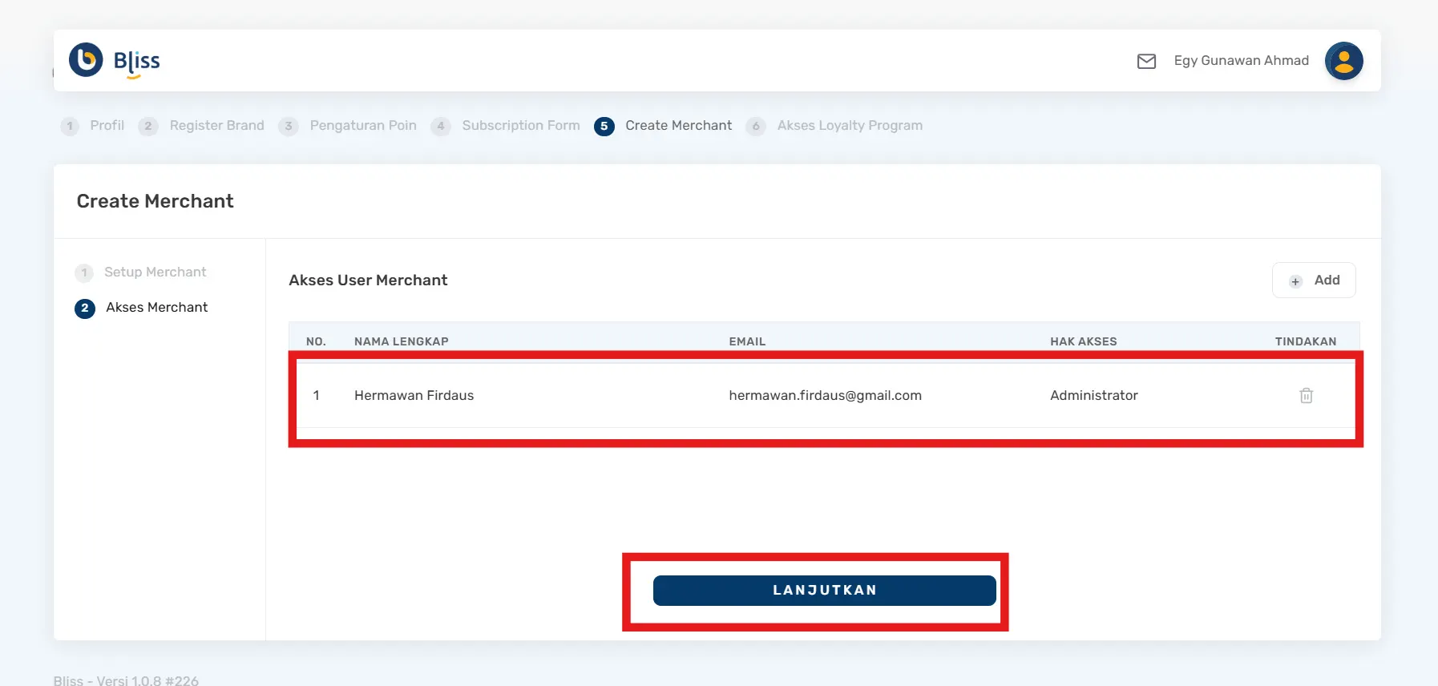
Task: Open the mail envelope icon
Action: tap(1146, 61)
